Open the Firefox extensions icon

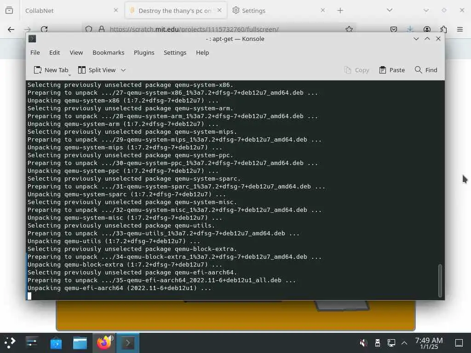pos(443,29)
